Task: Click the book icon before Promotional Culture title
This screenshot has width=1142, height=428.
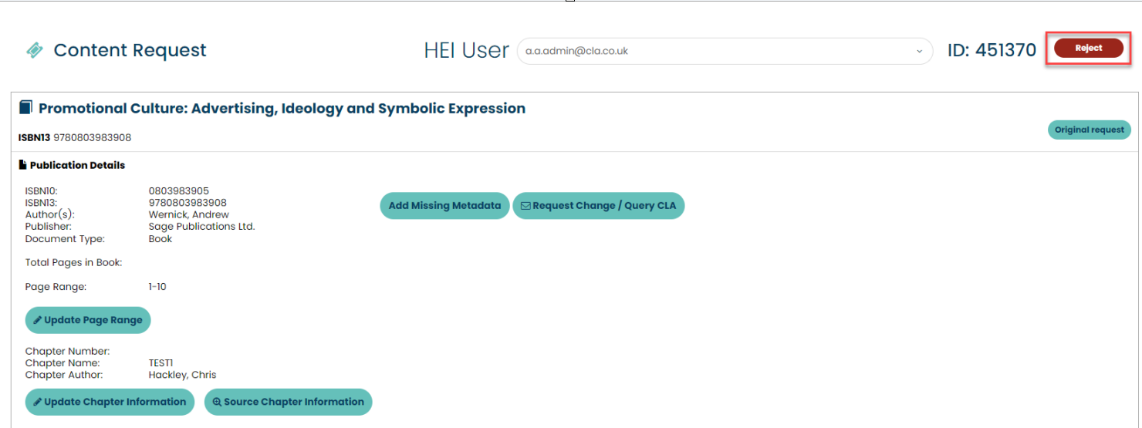Action: [26, 108]
